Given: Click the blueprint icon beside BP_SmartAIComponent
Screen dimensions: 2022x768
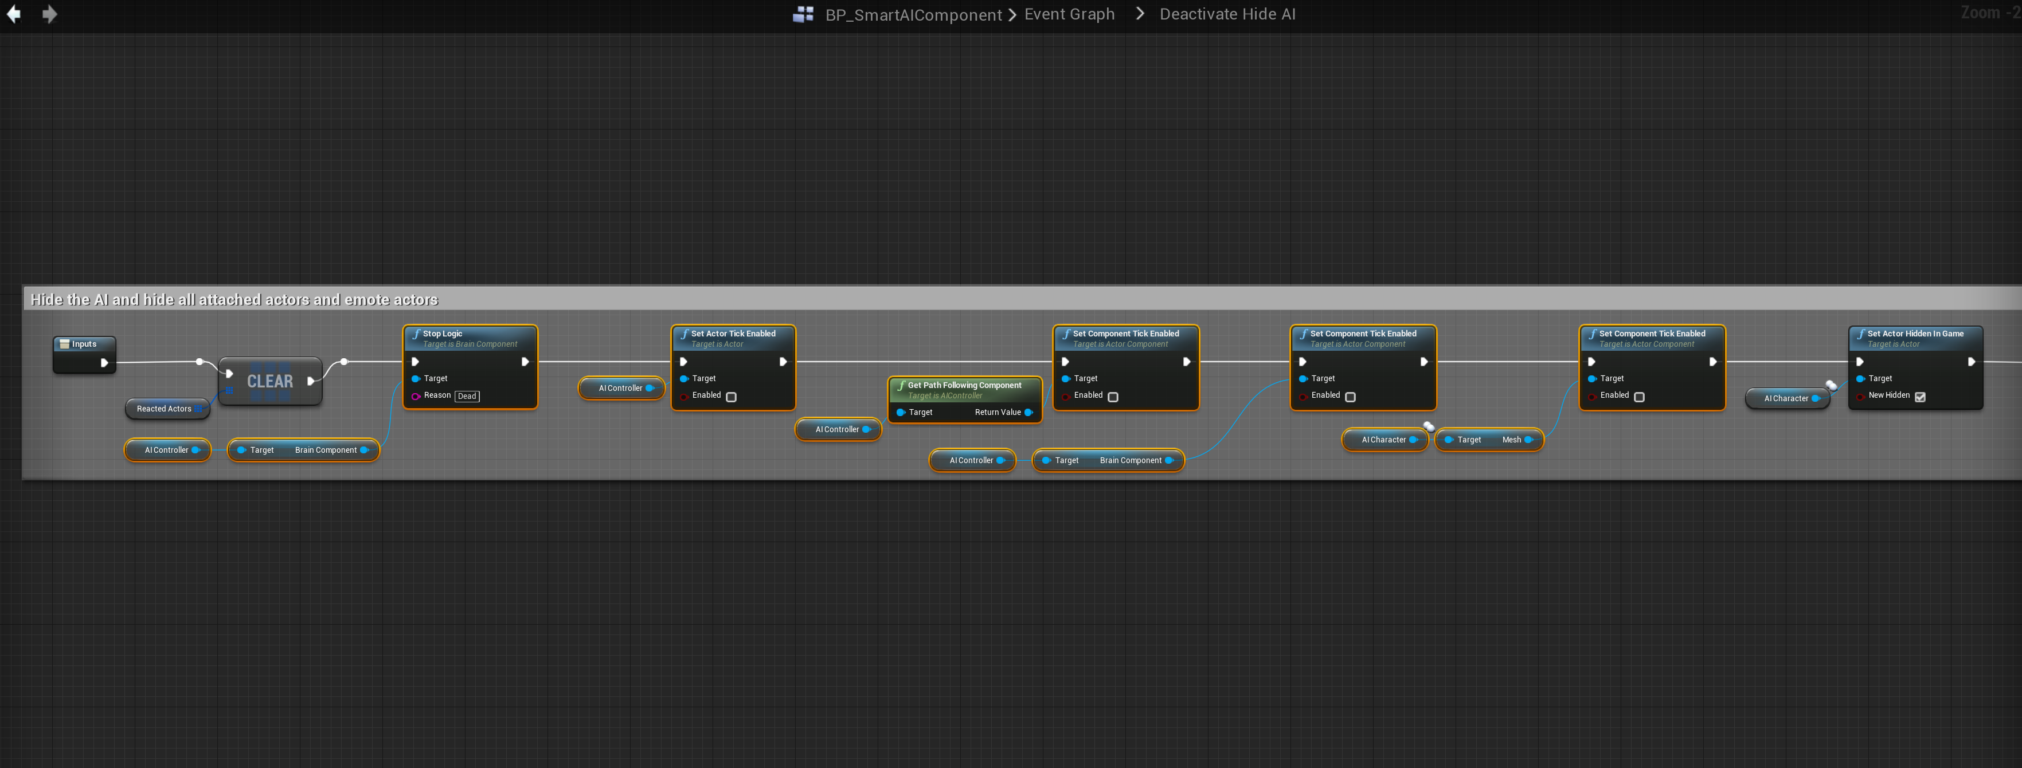Looking at the screenshot, I should point(803,14).
